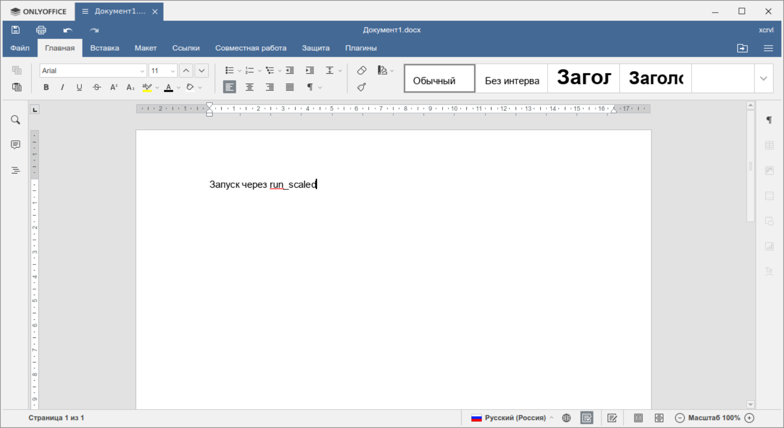
Task: Click the Strikethrough formatting icon
Action: [97, 87]
